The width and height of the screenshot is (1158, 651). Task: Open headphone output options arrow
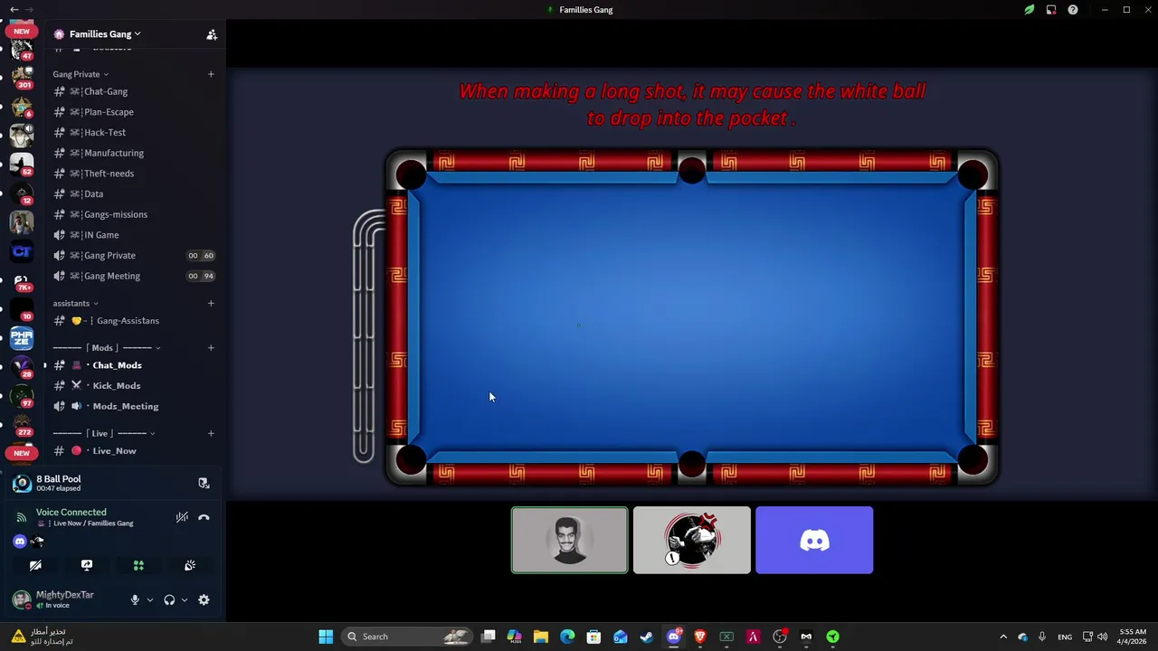point(184,599)
